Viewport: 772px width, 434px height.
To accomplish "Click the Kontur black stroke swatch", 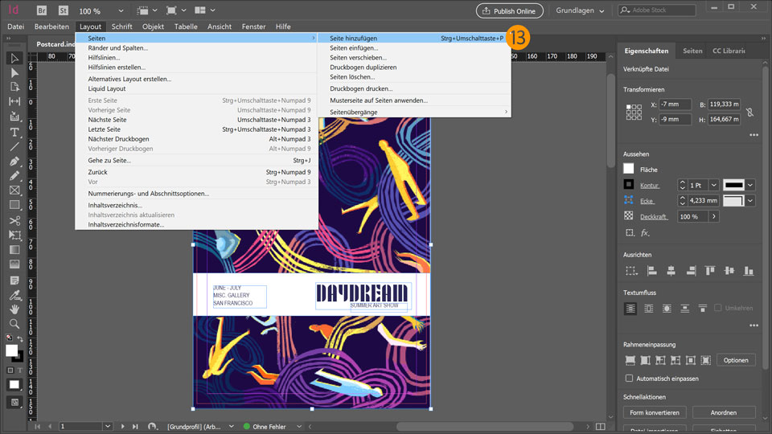I will coord(629,185).
